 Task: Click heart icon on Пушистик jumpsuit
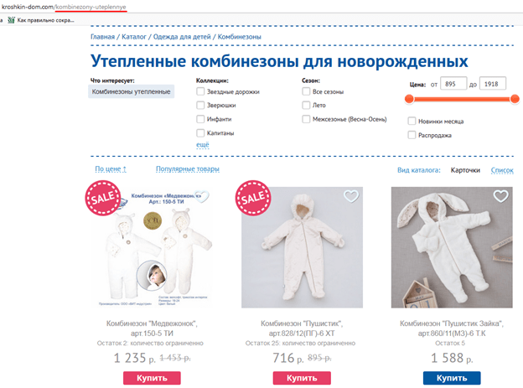[351, 196]
